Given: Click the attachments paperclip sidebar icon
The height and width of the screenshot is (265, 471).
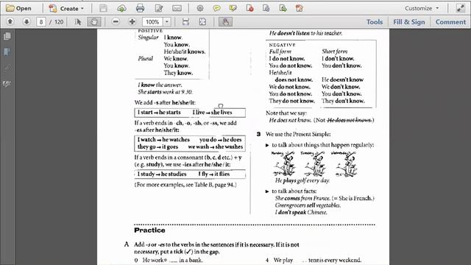Looking at the screenshot, I should (7, 68).
